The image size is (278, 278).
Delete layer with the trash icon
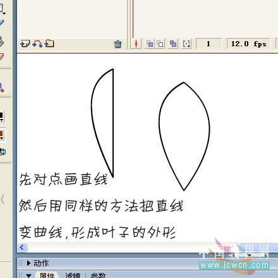tap(118, 44)
